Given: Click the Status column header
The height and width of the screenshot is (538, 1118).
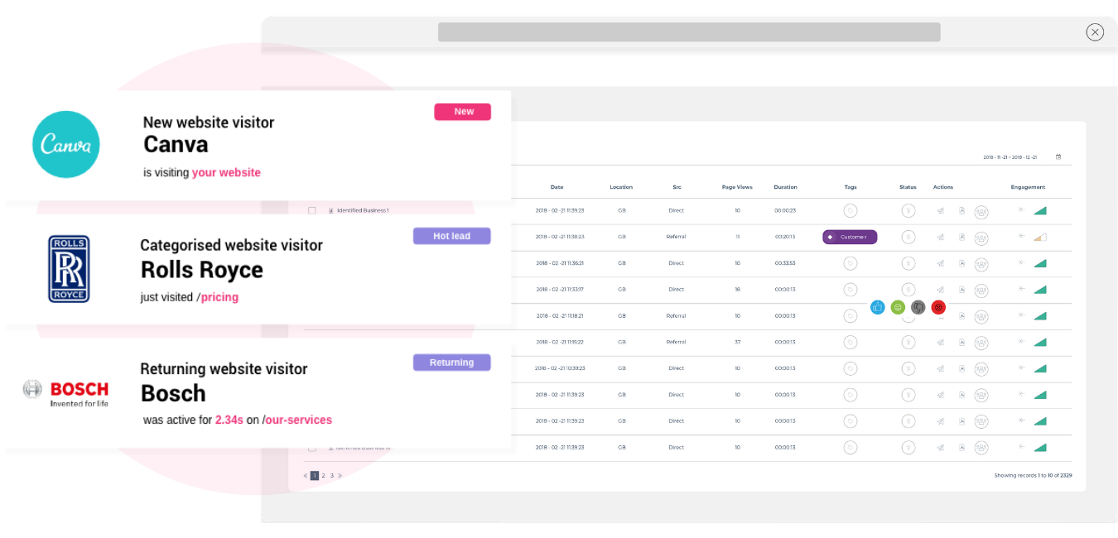Looking at the screenshot, I should tap(908, 187).
